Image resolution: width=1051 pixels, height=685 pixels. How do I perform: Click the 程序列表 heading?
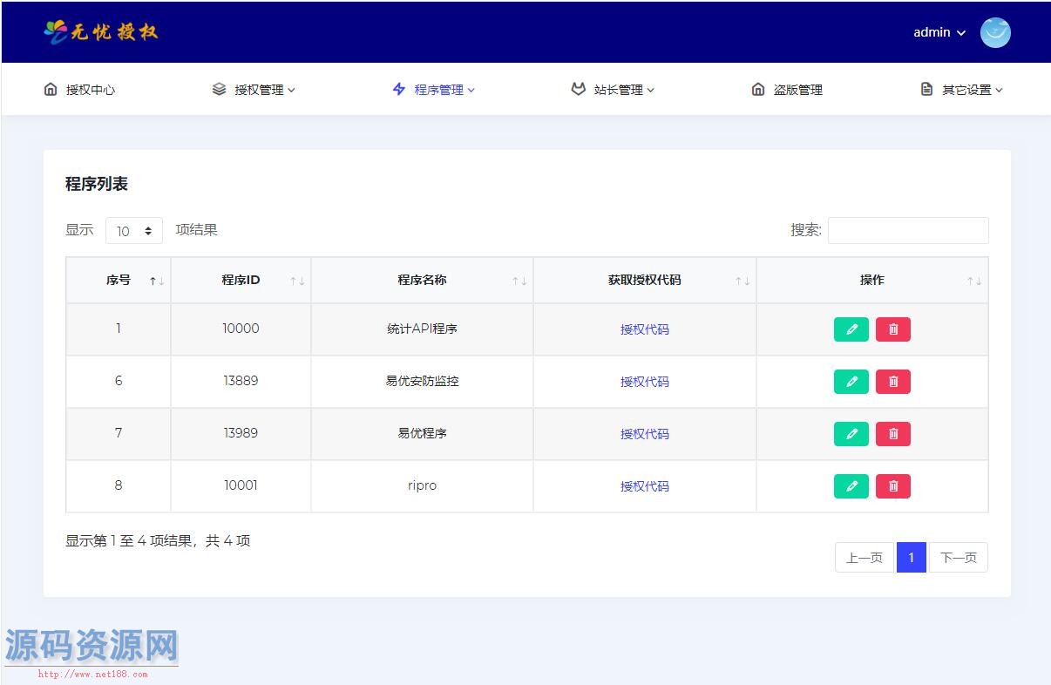(97, 184)
